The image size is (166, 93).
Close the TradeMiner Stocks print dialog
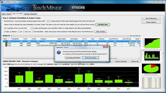coord(106,47)
